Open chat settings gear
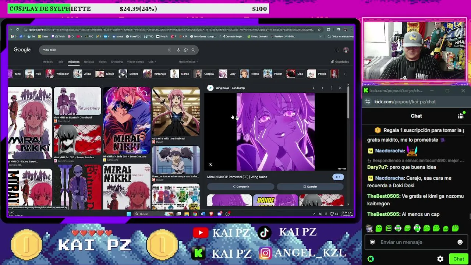 [440, 259]
